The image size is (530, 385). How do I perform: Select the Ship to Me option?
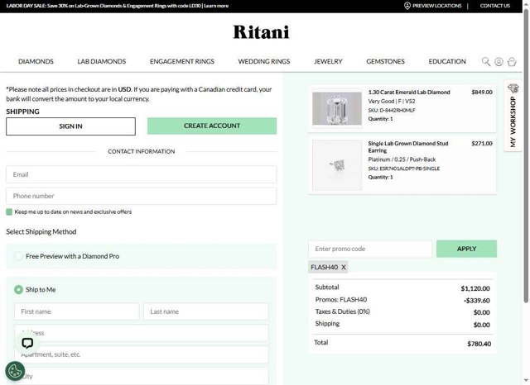pyautogui.click(x=18, y=289)
